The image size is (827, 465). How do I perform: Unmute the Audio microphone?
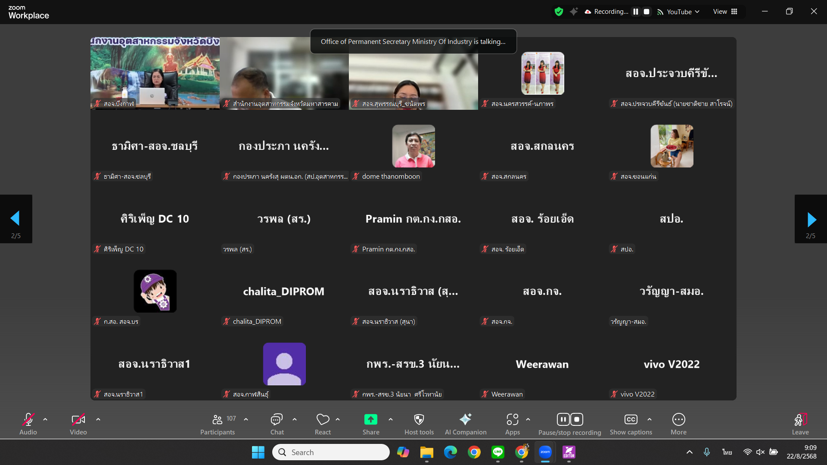click(28, 420)
